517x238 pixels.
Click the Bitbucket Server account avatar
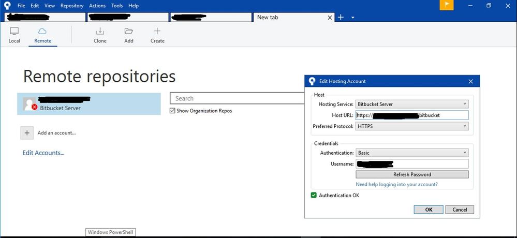[x=29, y=104]
